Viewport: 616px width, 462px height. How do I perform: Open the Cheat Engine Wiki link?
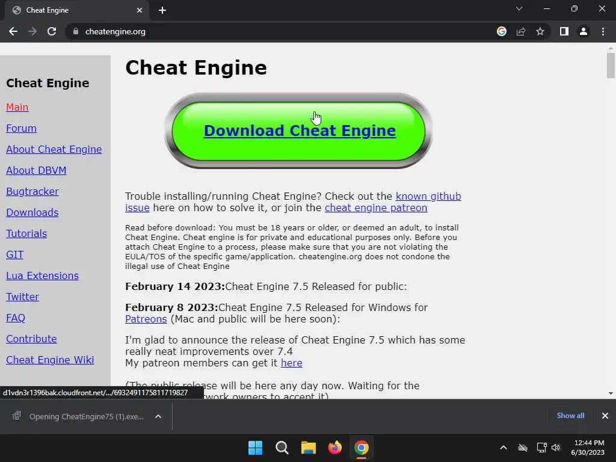[50, 360]
